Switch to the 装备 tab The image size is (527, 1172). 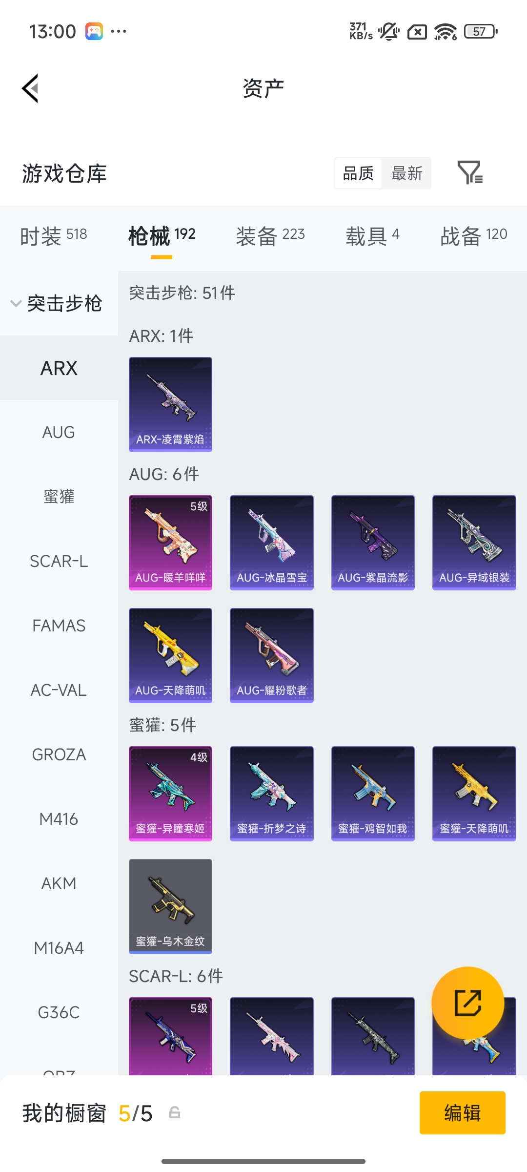pos(270,236)
